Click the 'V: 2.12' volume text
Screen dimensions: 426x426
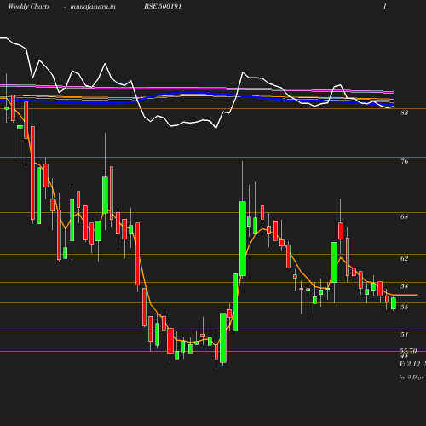(x=410, y=364)
